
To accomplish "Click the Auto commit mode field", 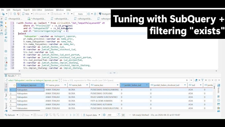I will (x=80, y=14).
